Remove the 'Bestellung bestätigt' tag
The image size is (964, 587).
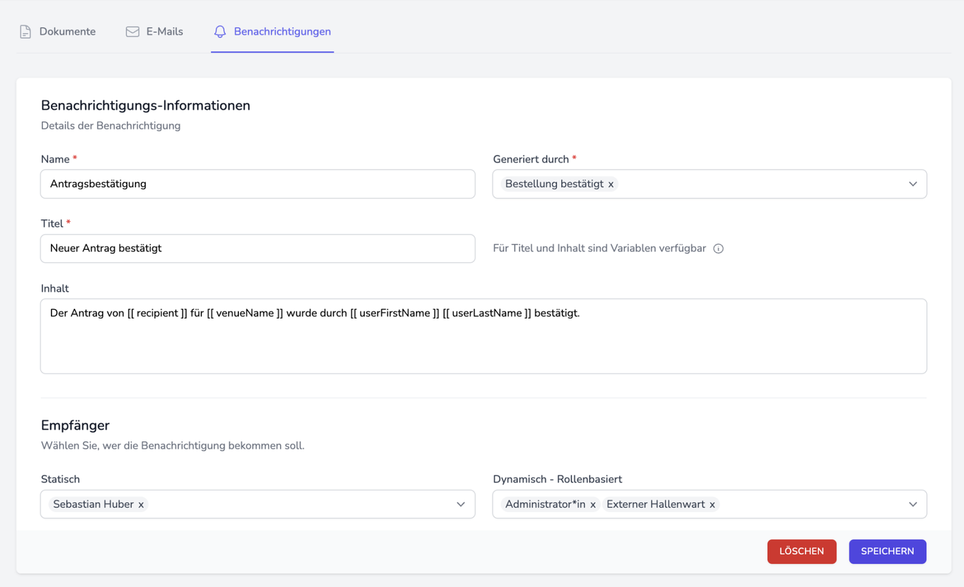click(x=611, y=184)
